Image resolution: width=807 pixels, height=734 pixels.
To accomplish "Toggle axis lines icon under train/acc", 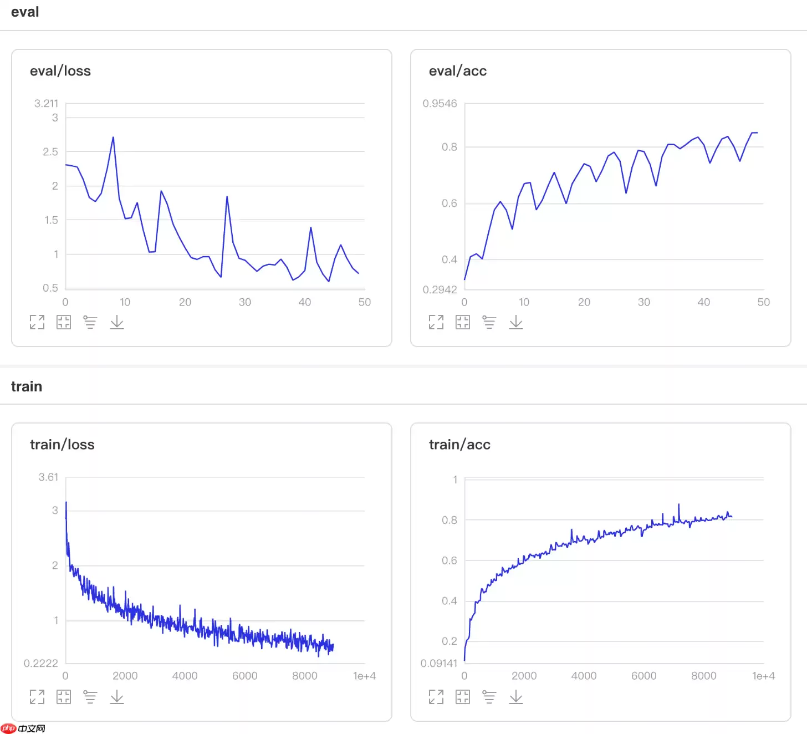I will click(489, 697).
